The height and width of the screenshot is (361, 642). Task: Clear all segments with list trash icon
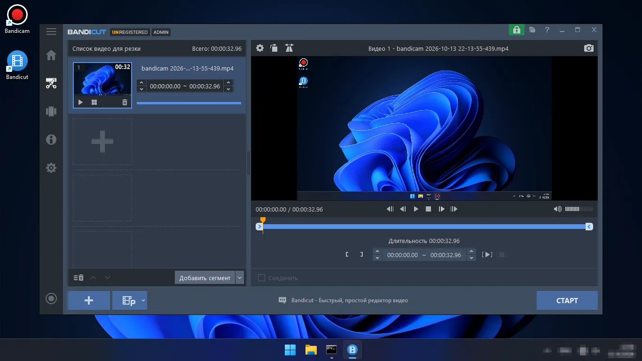coord(78,278)
